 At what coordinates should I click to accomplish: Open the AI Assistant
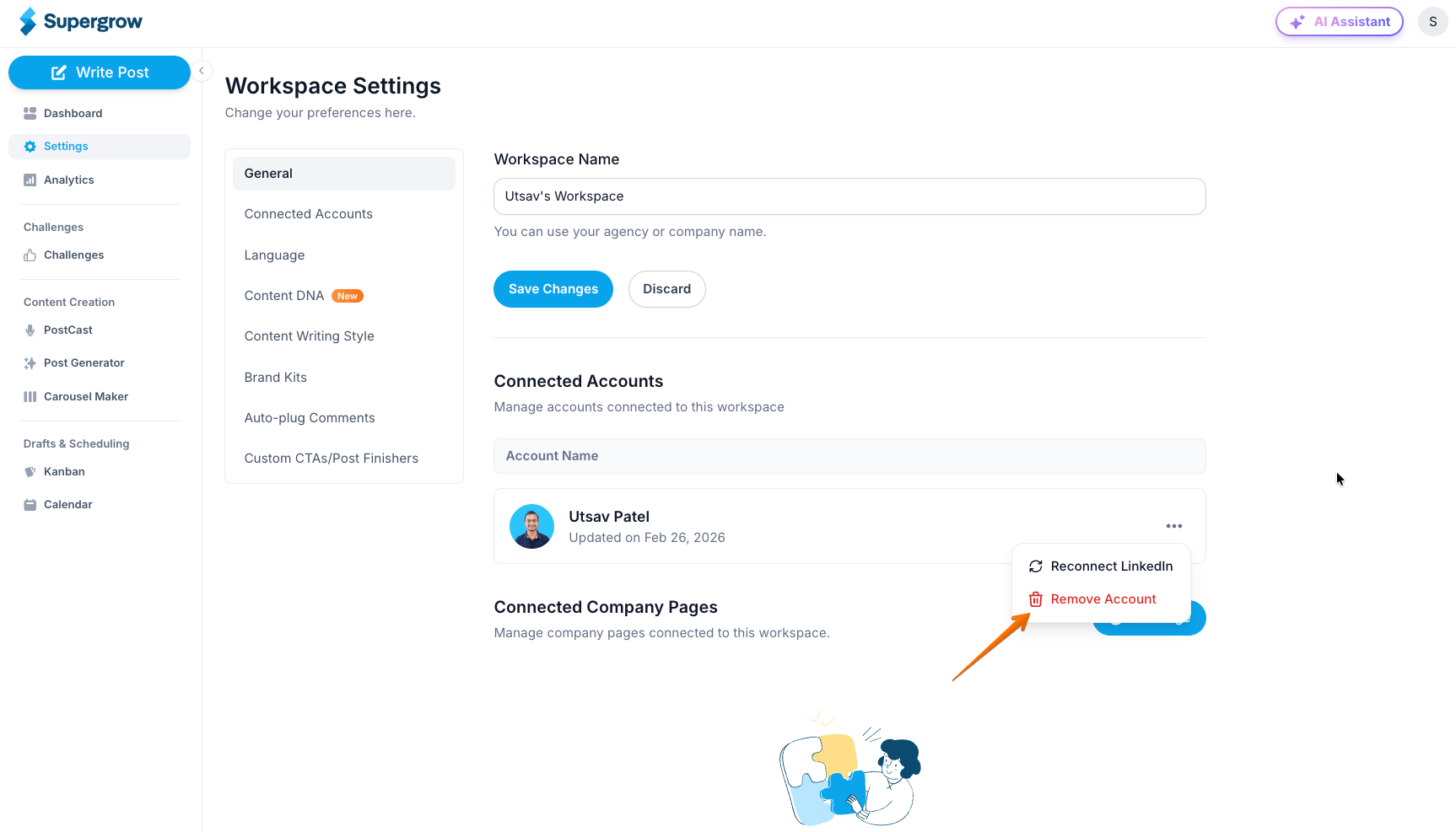coord(1340,22)
